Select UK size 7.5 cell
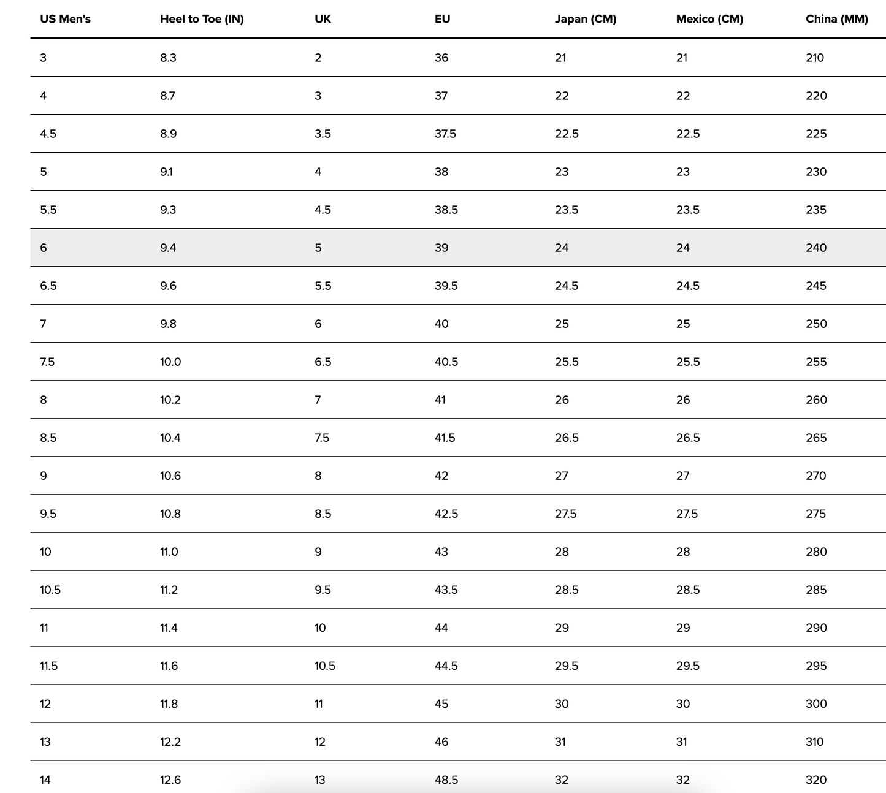Viewport: 886px width, 793px height. (322, 438)
